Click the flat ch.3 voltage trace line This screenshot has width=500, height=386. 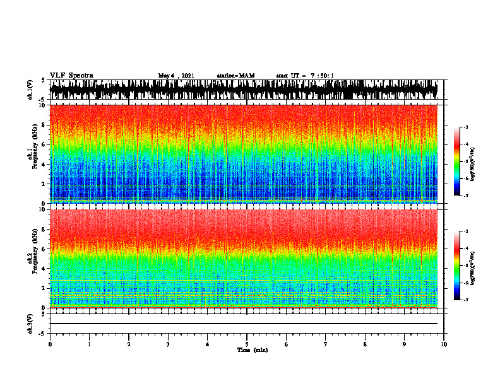[244, 324]
